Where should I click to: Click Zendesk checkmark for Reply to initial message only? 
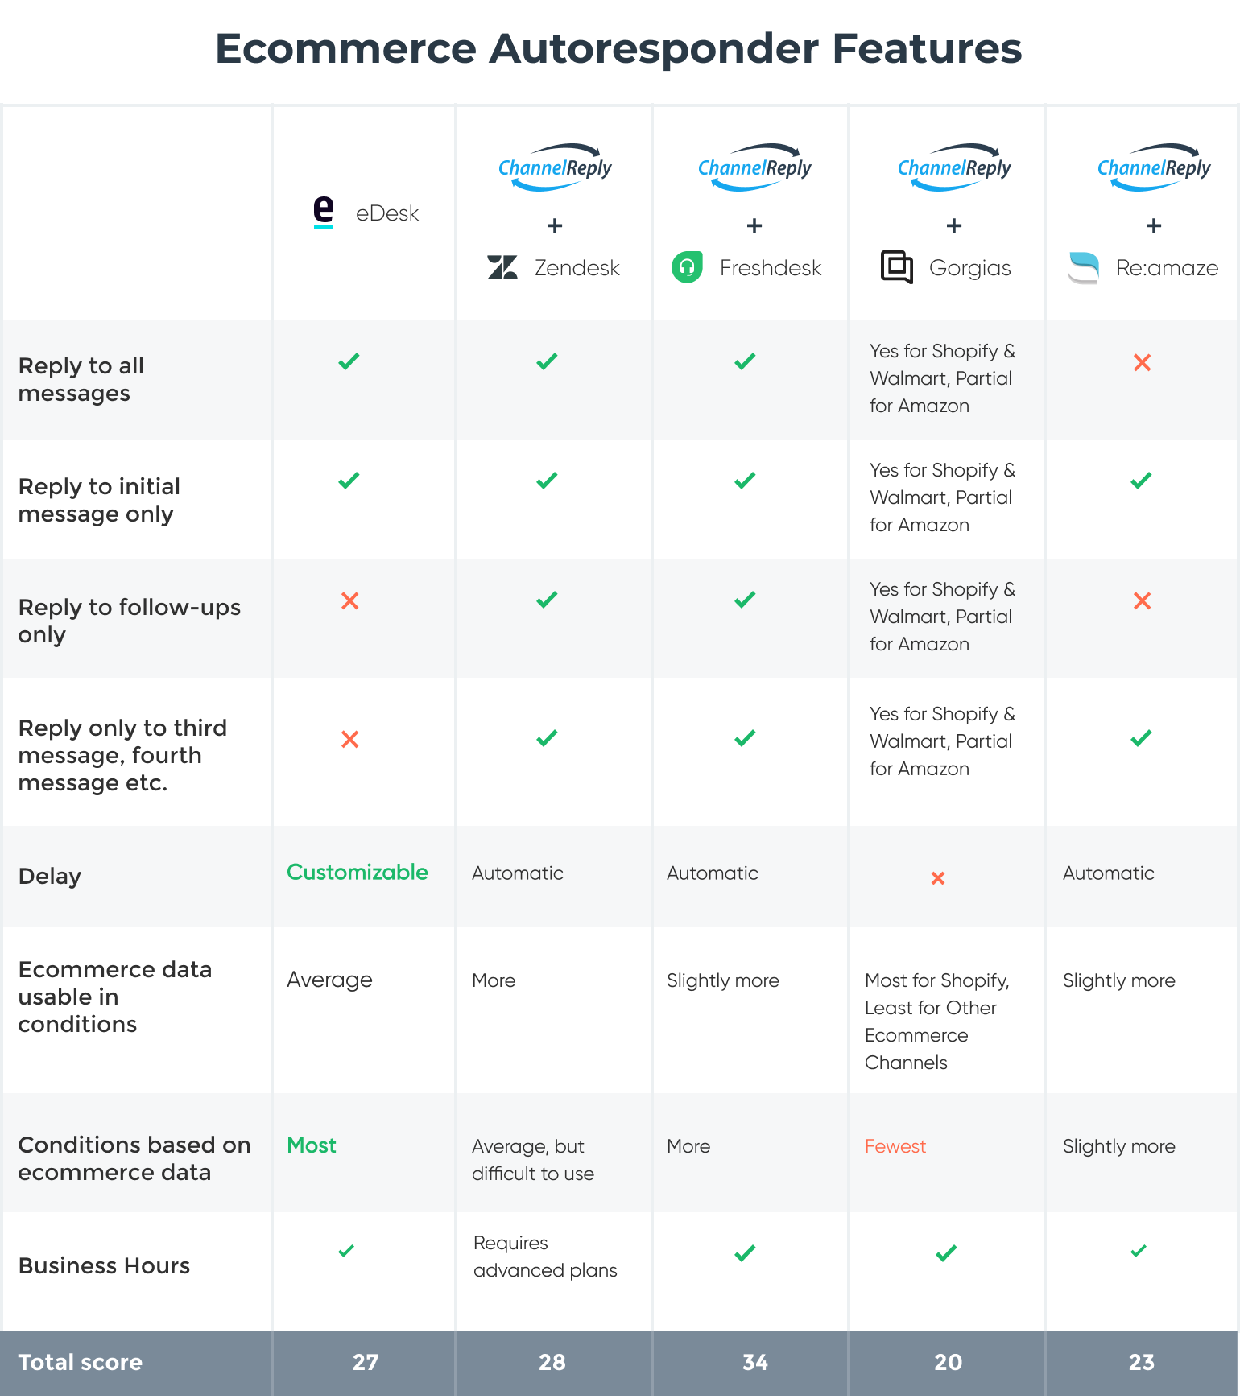click(x=547, y=481)
